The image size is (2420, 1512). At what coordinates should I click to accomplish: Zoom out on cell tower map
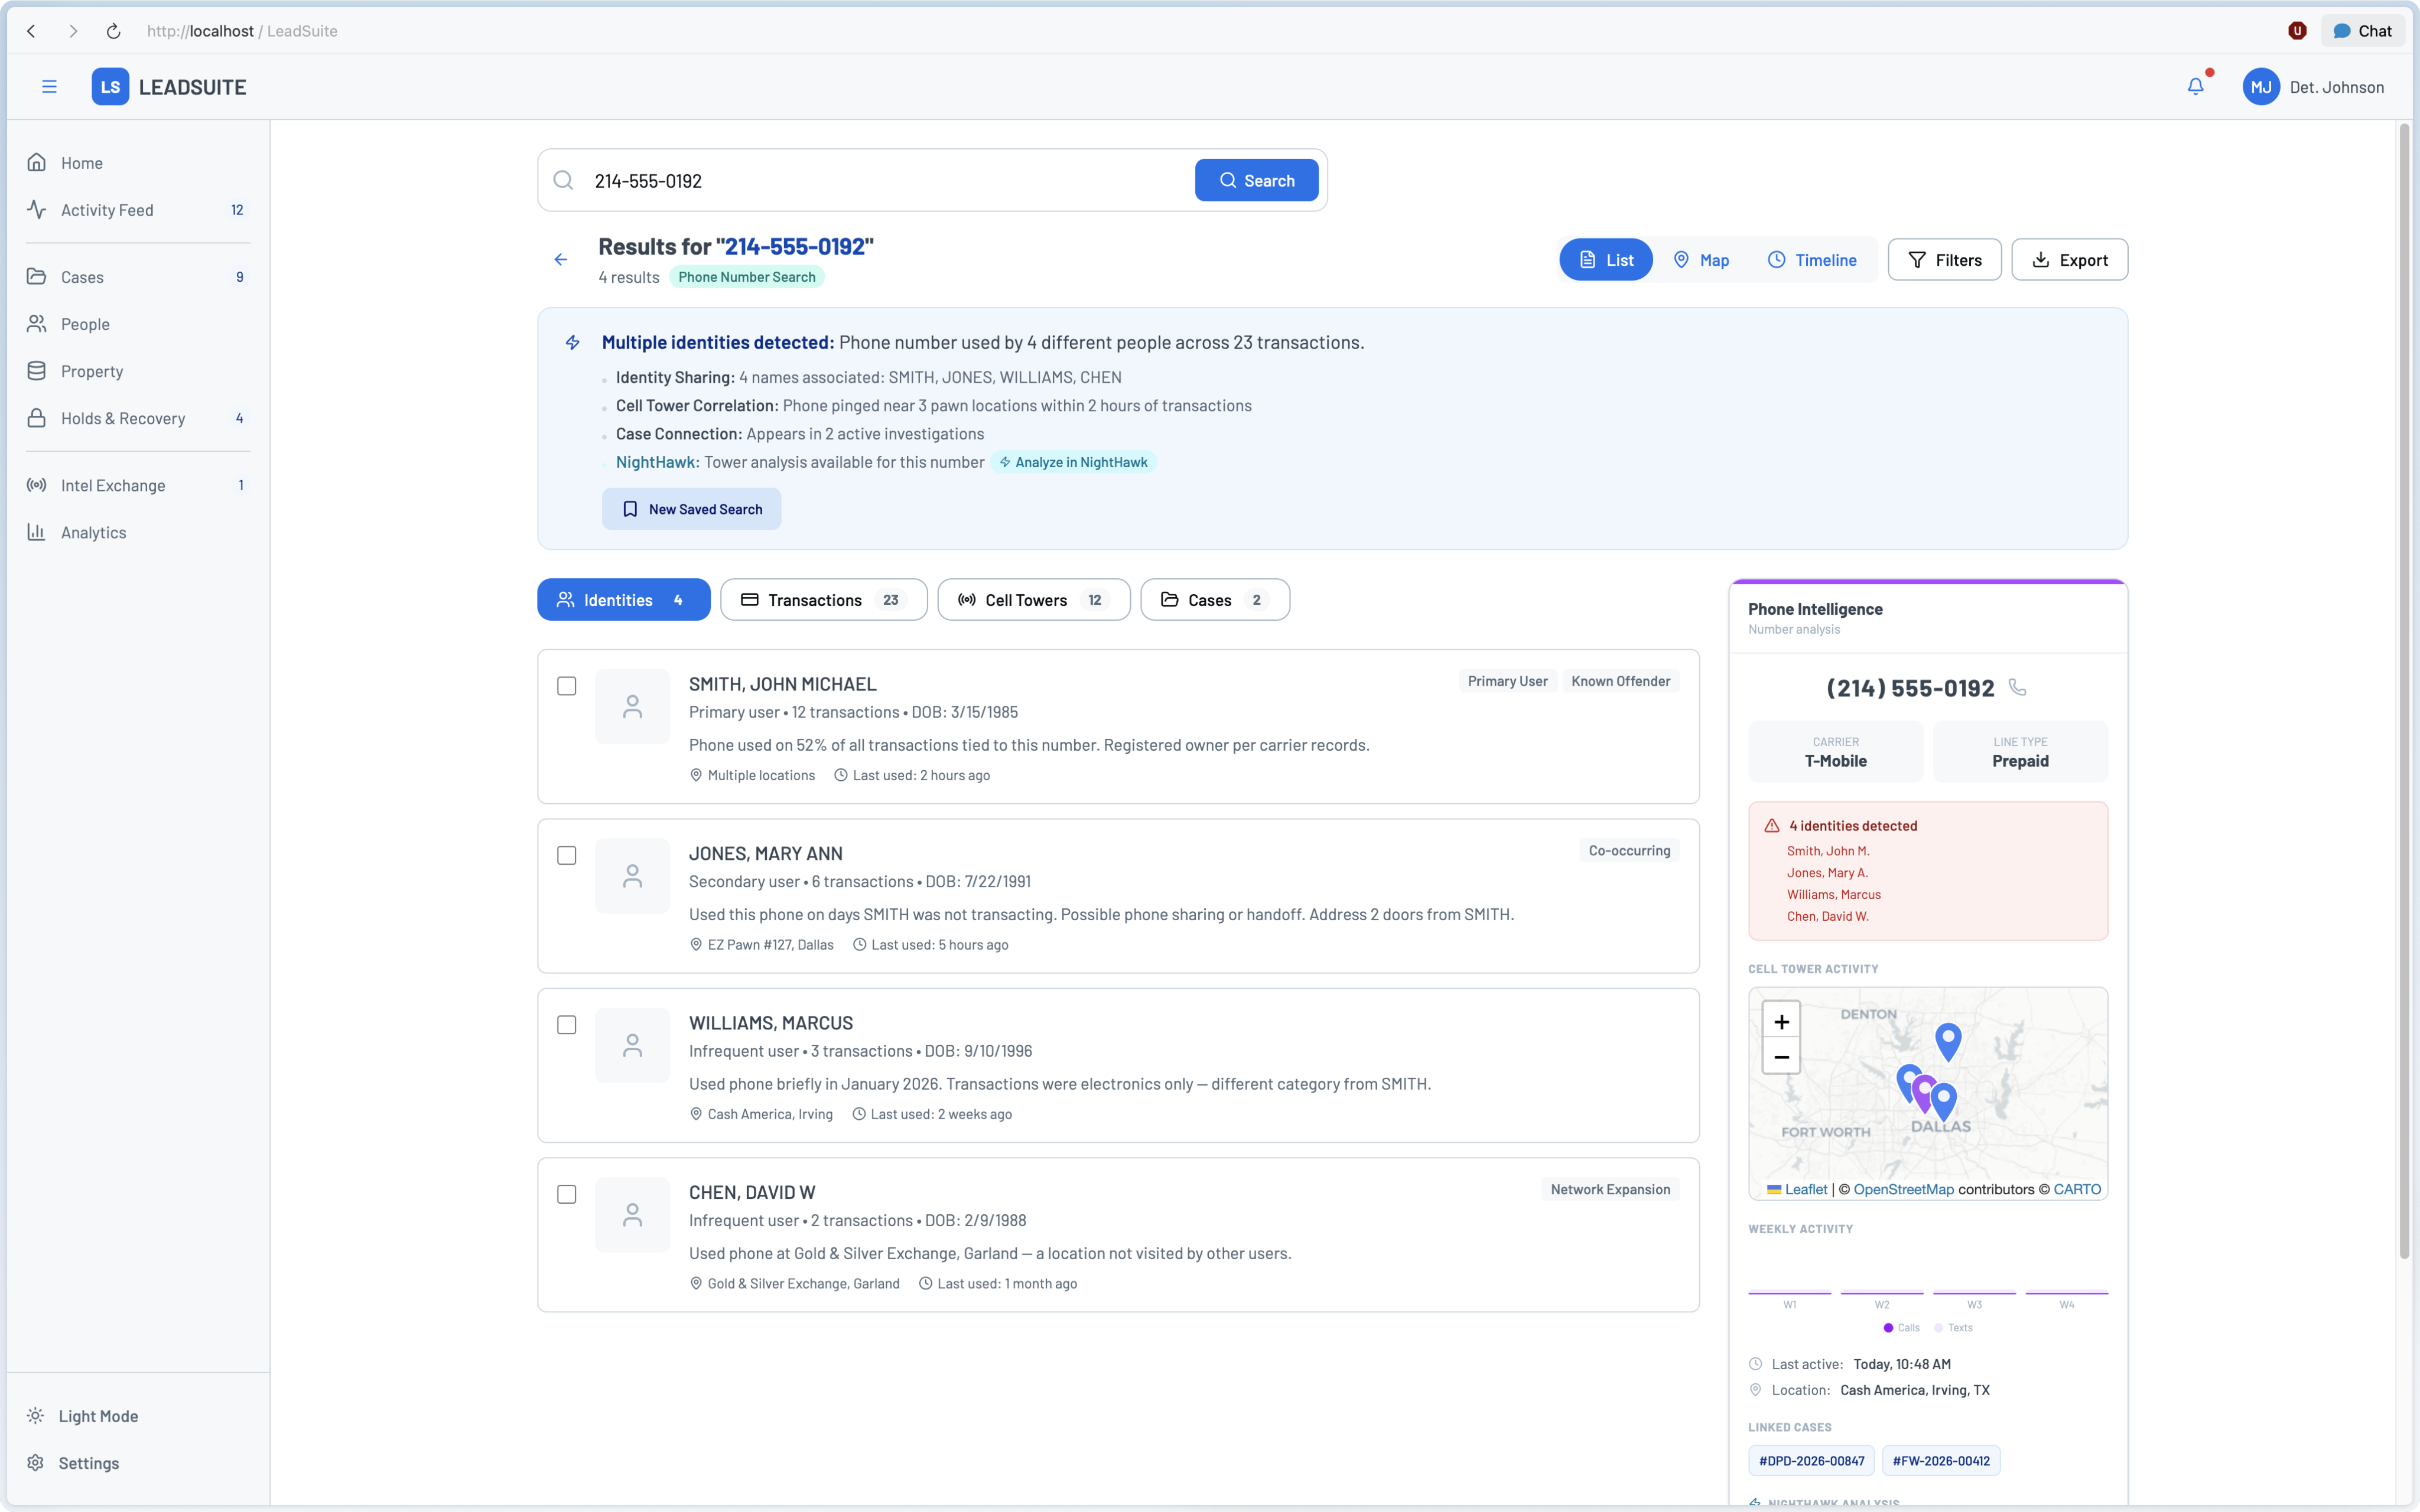click(1781, 1057)
